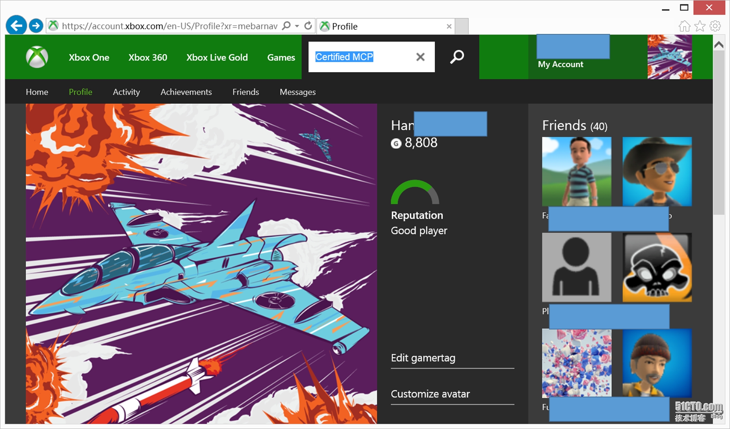Viewport: 730px width, 429px height.
Task: Open browser Tools gear icon
Action: coord(715,26)
